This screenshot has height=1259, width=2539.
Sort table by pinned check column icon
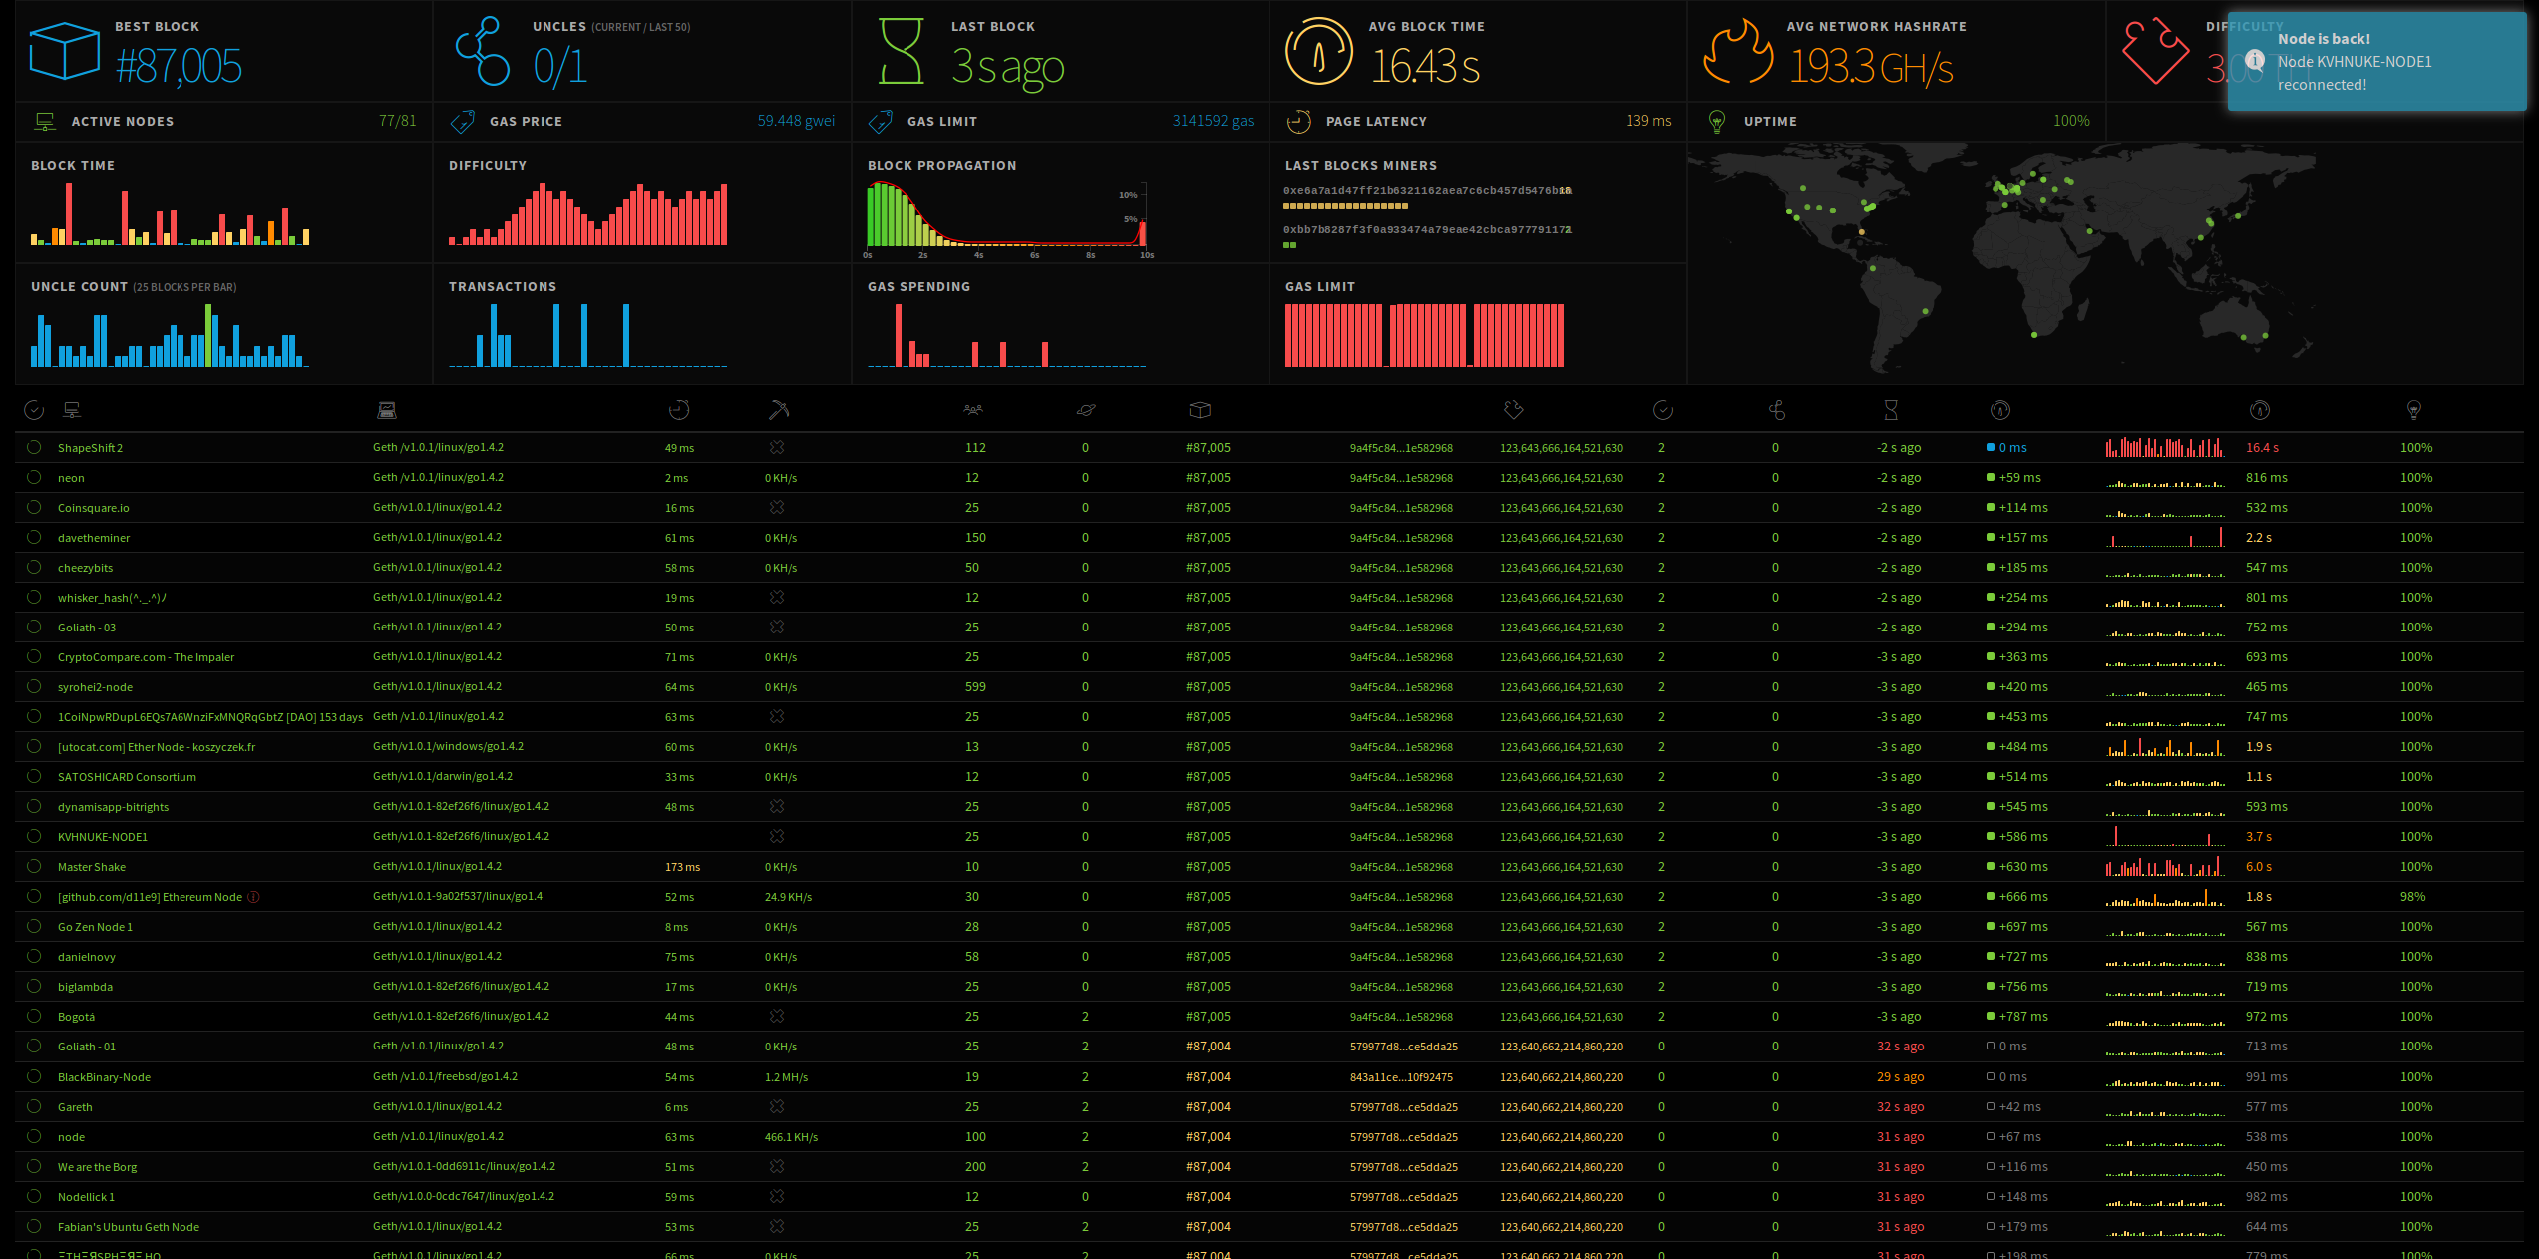tap(34, 410)
